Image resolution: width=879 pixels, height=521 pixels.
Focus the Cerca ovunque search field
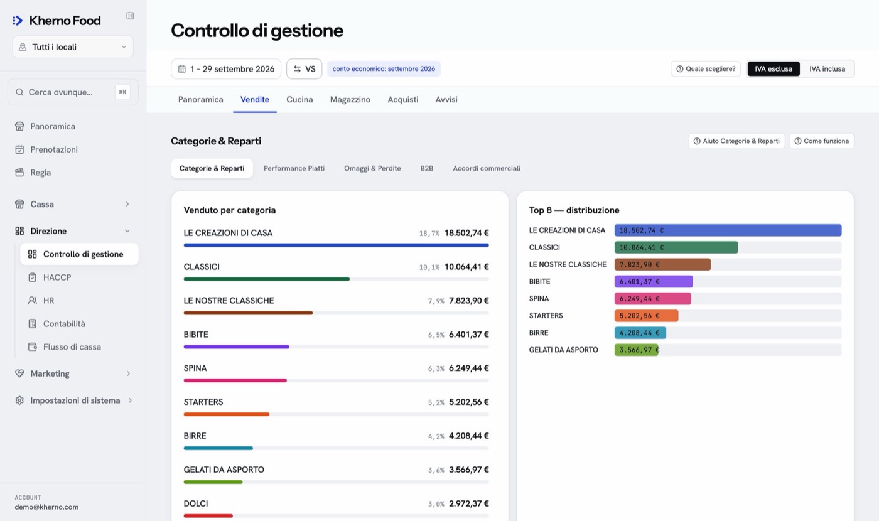[73, 92]
